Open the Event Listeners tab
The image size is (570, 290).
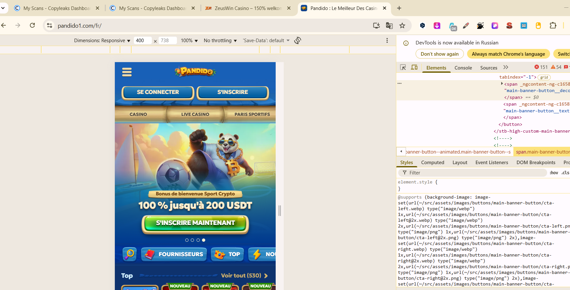point(492,163)
